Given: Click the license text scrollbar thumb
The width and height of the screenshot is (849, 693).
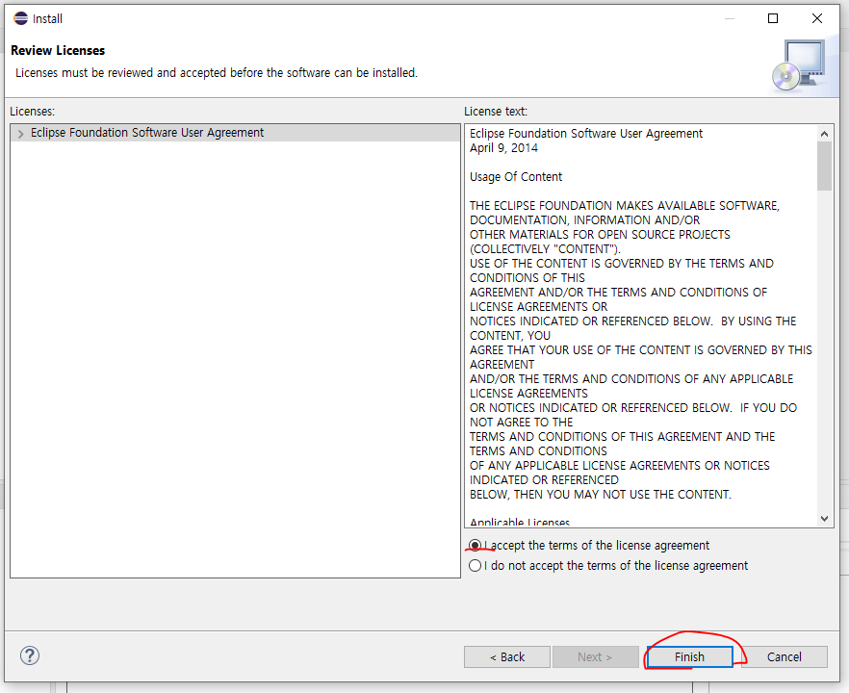Looking at the screenshot, I should 824,166.
